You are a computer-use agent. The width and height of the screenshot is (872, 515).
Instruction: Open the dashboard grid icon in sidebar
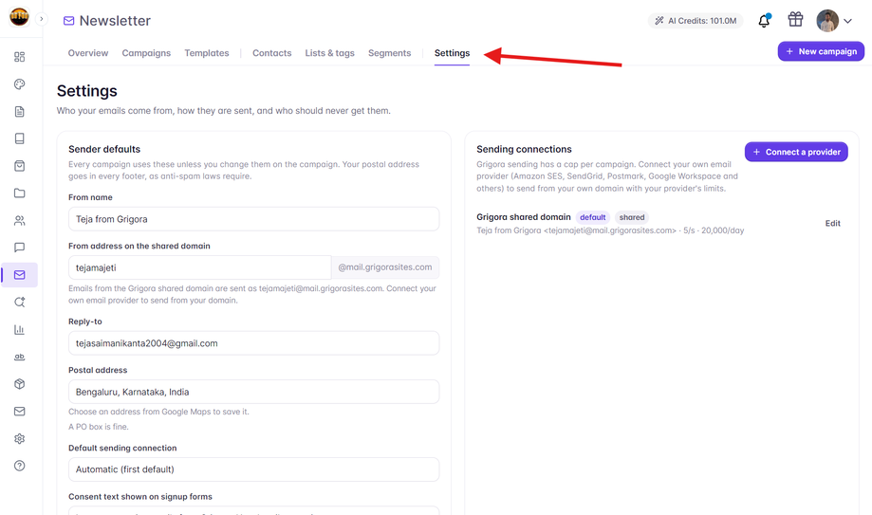[x=20, y=57]
